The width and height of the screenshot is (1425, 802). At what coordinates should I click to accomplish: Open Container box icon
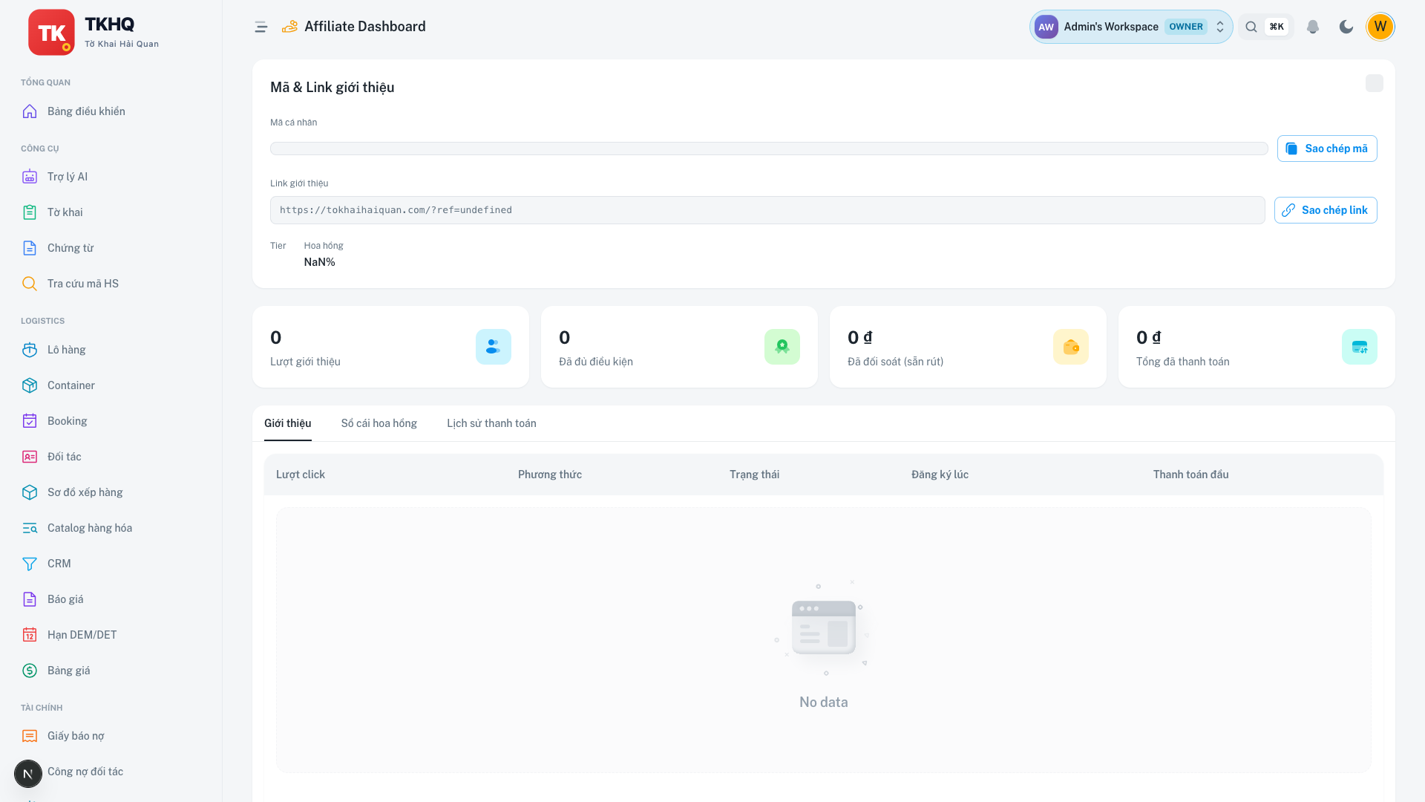click(x=30, y=385)
